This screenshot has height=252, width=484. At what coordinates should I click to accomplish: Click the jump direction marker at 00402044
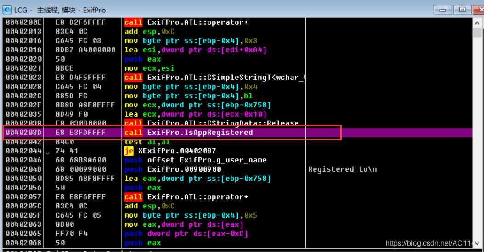(x=48, y=153)
